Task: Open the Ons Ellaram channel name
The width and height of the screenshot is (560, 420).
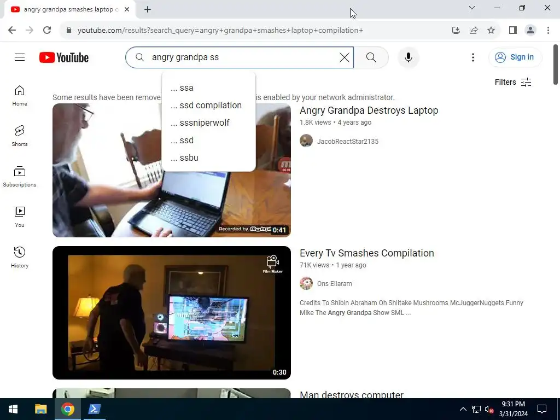Action: [334, 284]
